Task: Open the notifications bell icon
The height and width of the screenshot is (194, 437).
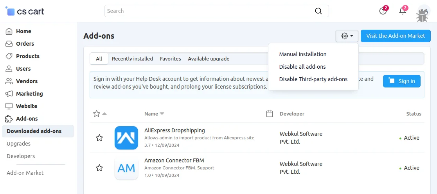Action: (x=403, y=11)
